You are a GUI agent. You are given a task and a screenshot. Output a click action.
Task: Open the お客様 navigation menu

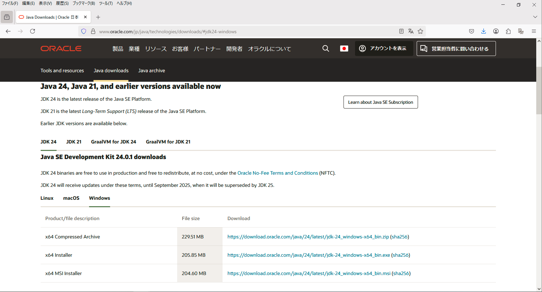click(180, 49)
